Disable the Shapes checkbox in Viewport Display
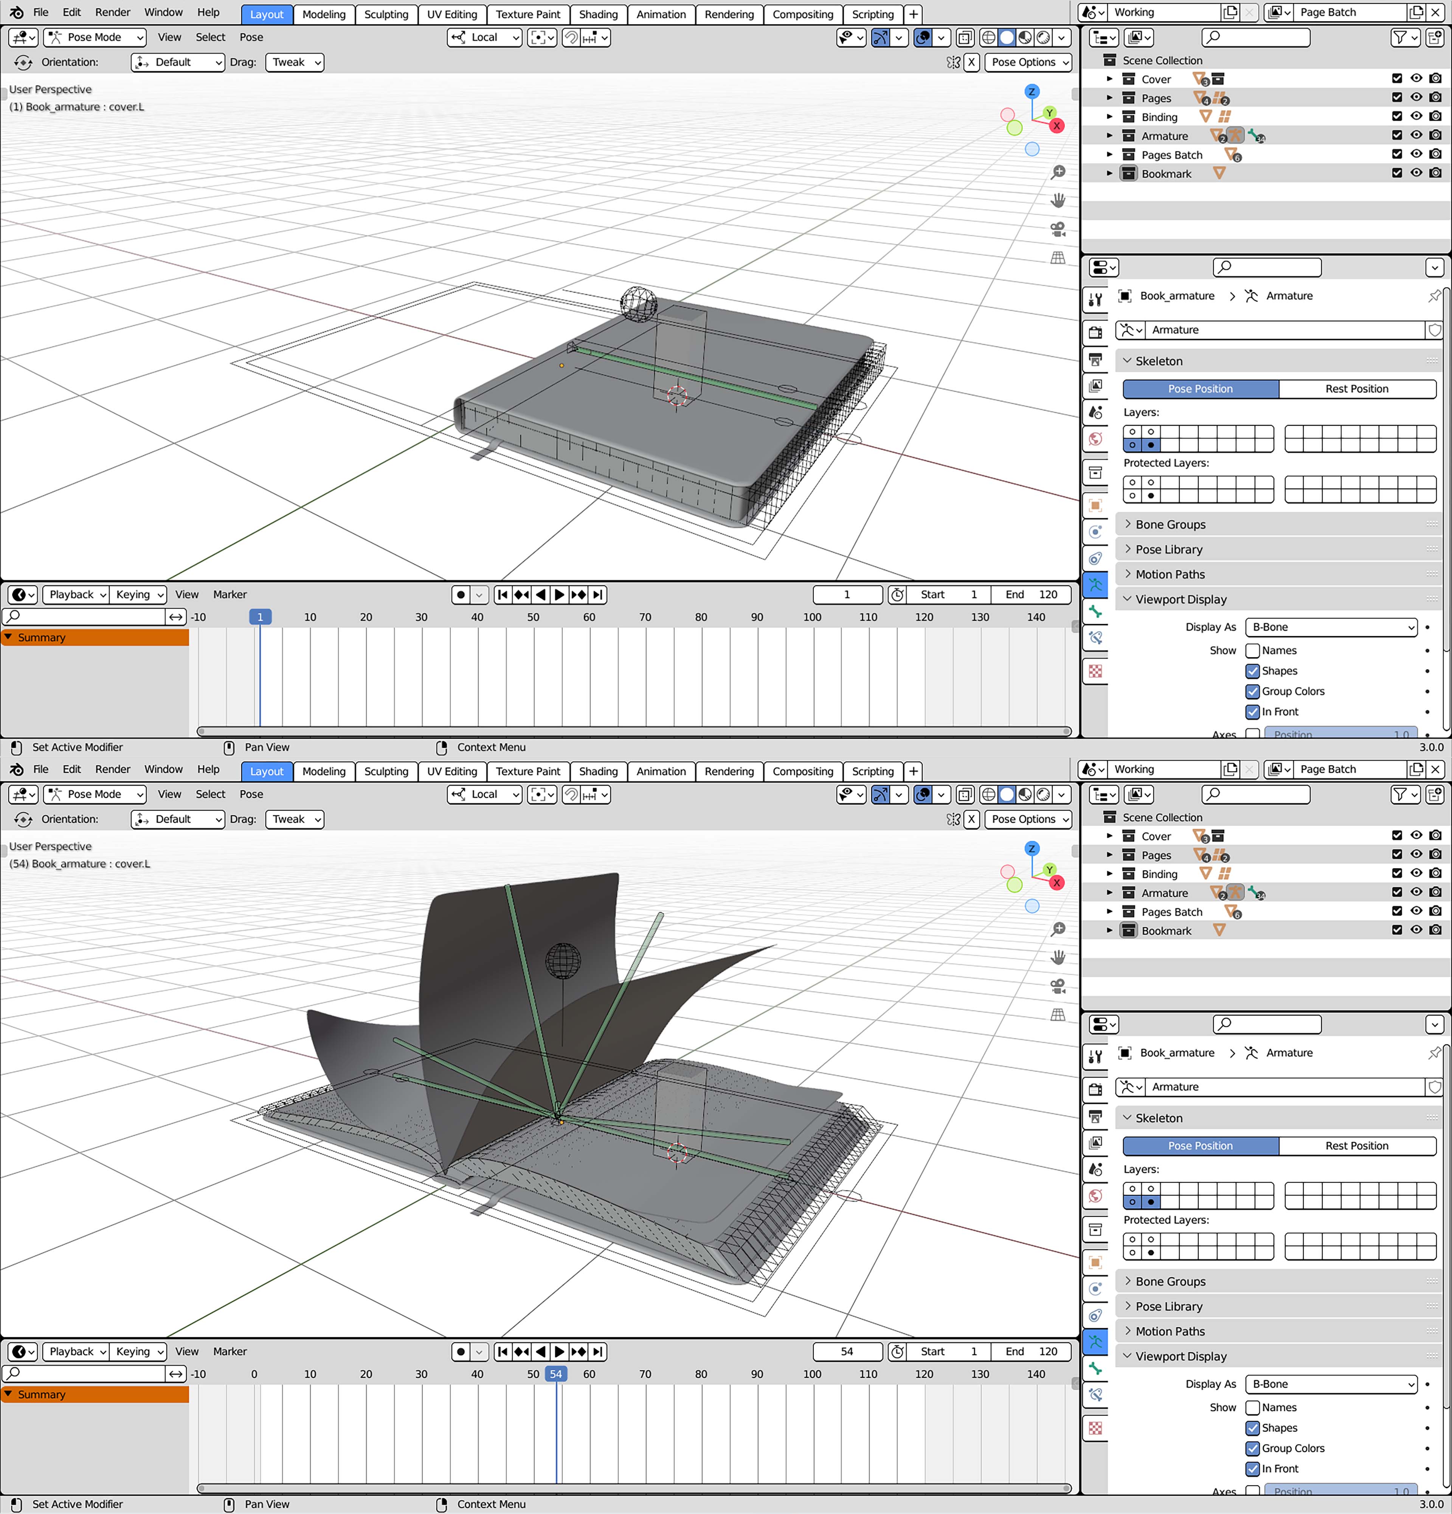Viewport: 1452px width, 1514px height. click(1253, 670)
